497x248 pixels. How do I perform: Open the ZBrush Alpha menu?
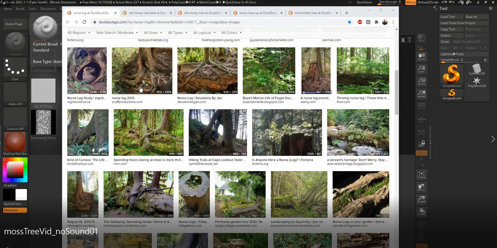pos(7,9)
